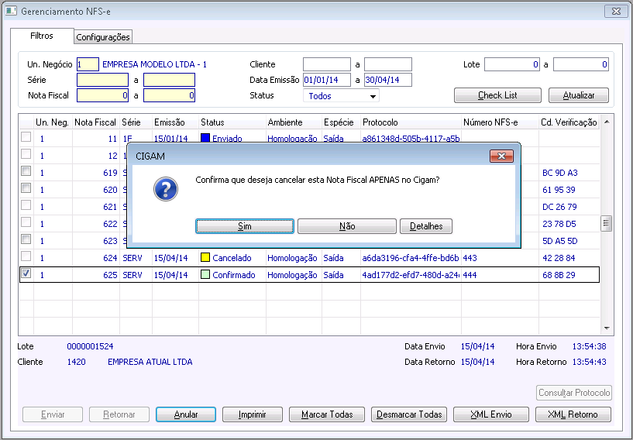Click Número NFS-e column header
The image size is (633, 440).
pos(500,122)
